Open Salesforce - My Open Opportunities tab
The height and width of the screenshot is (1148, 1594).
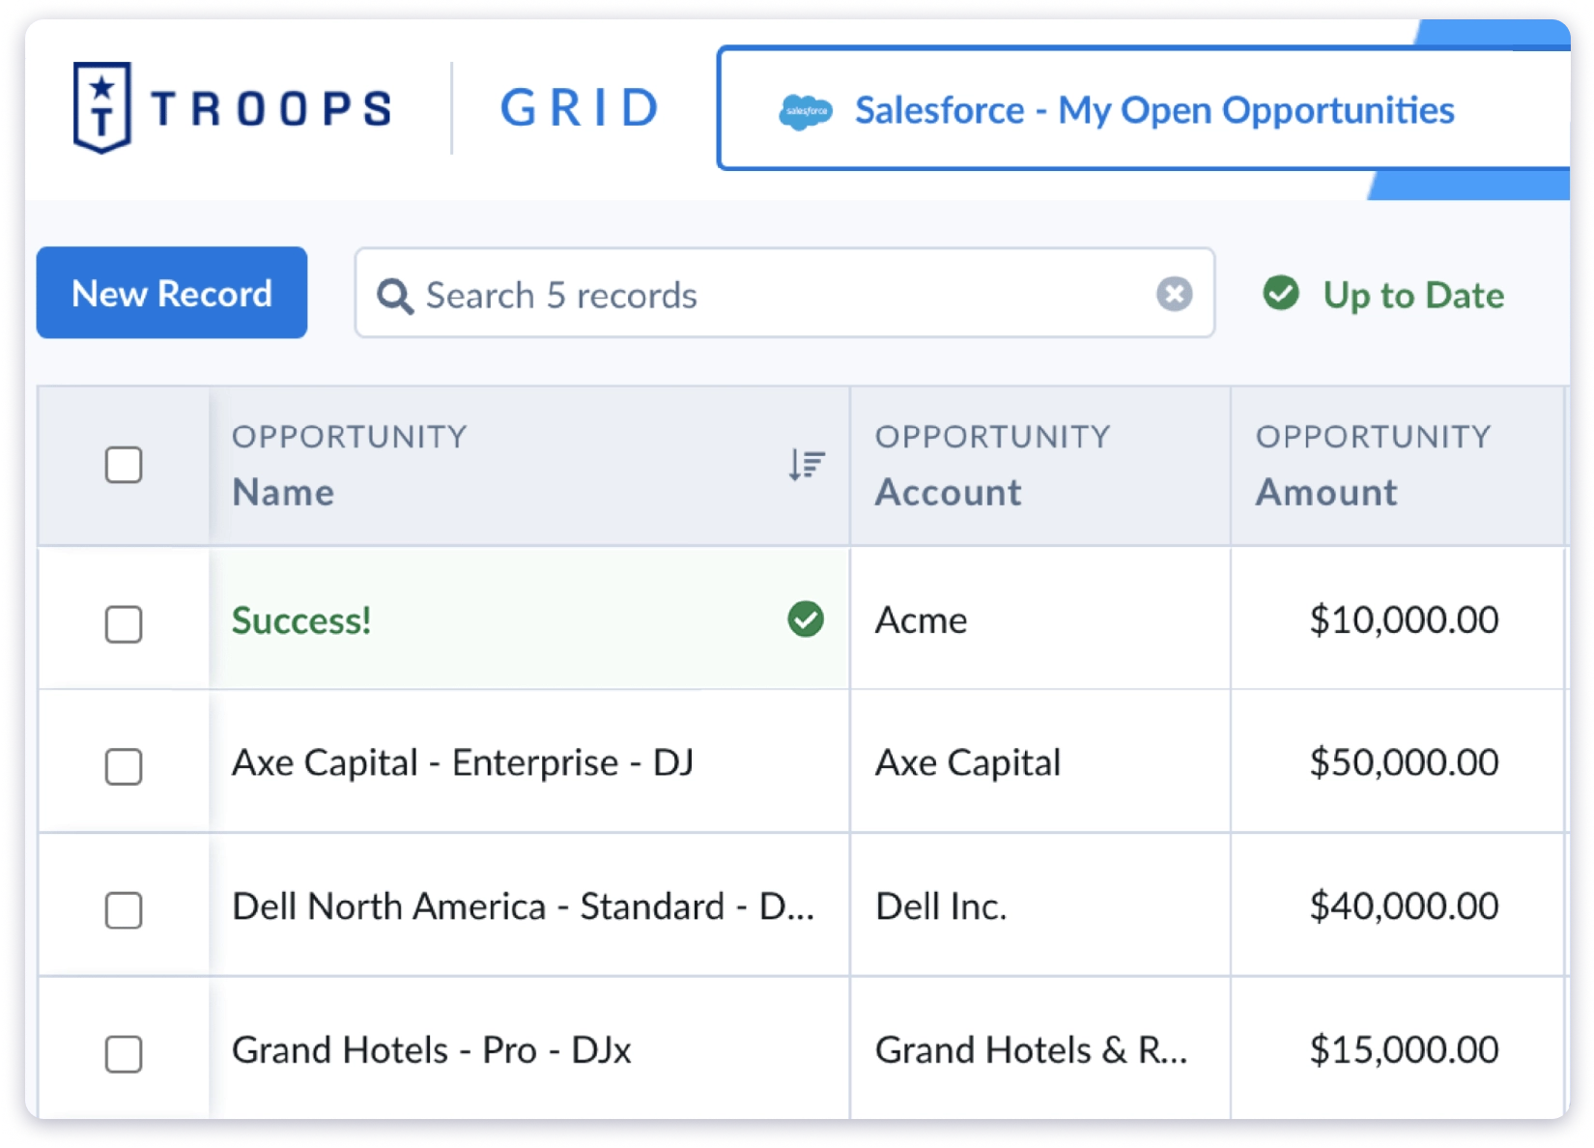click(1145, 109)
